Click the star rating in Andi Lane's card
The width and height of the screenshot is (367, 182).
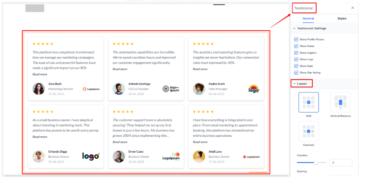coord(203,112)
